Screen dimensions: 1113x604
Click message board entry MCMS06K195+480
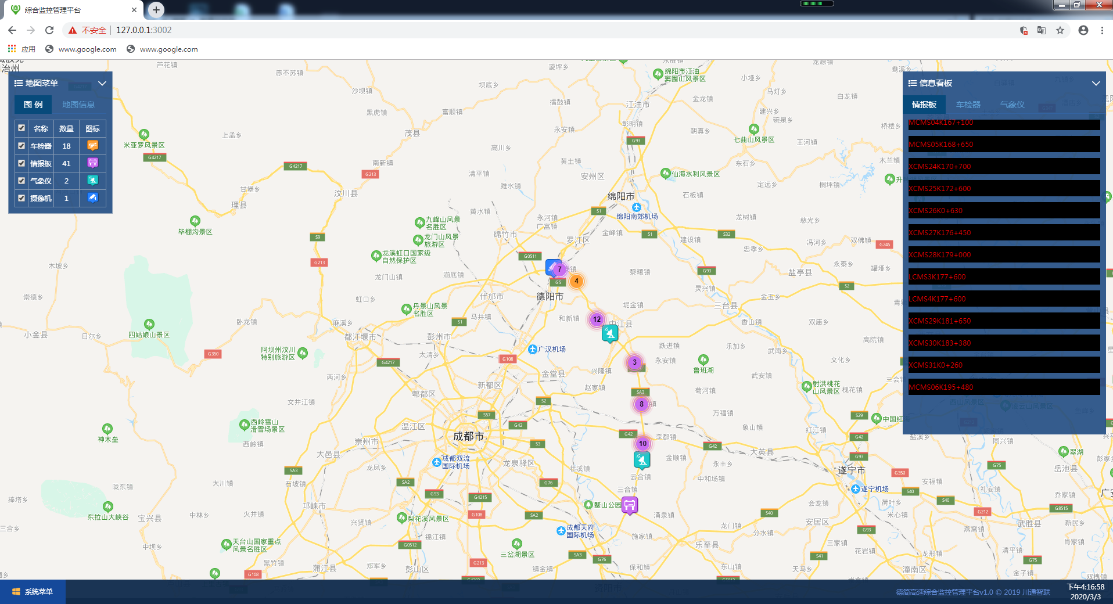[1004, 387]
